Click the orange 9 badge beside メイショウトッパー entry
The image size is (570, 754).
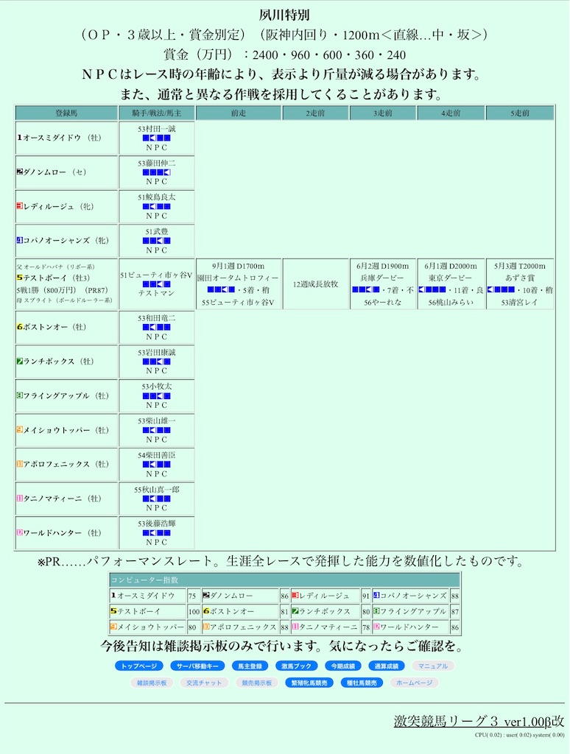coord(20,429)
